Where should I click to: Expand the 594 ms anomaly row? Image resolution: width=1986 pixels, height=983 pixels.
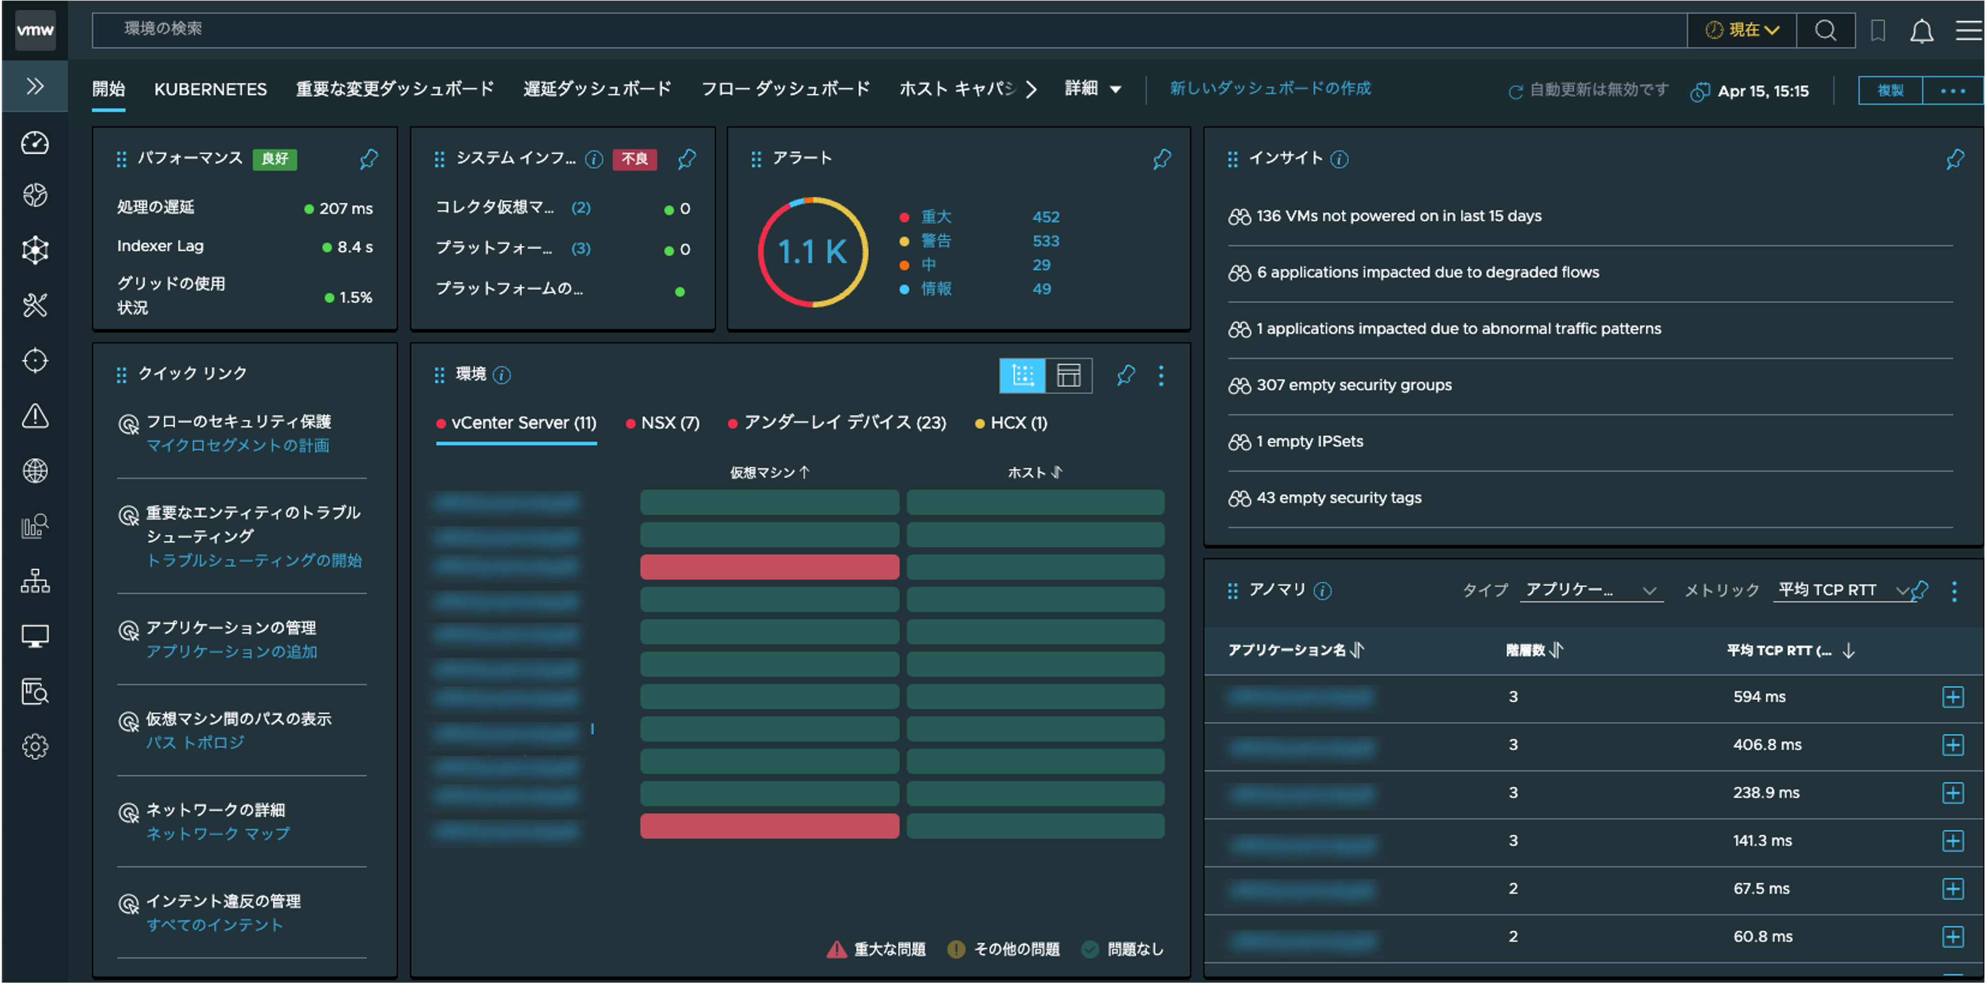[x=1952, y=697]
